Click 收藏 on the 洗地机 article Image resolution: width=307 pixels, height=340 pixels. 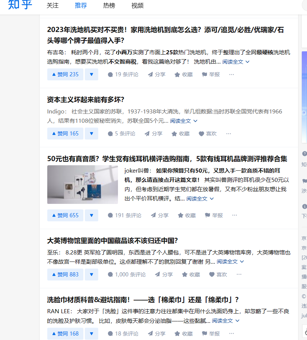[x=183, y=74]
